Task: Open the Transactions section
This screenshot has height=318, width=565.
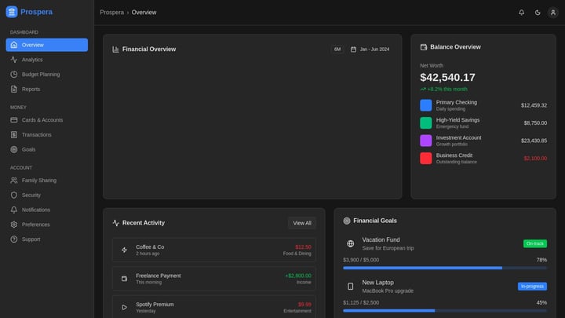Action: 36,135
